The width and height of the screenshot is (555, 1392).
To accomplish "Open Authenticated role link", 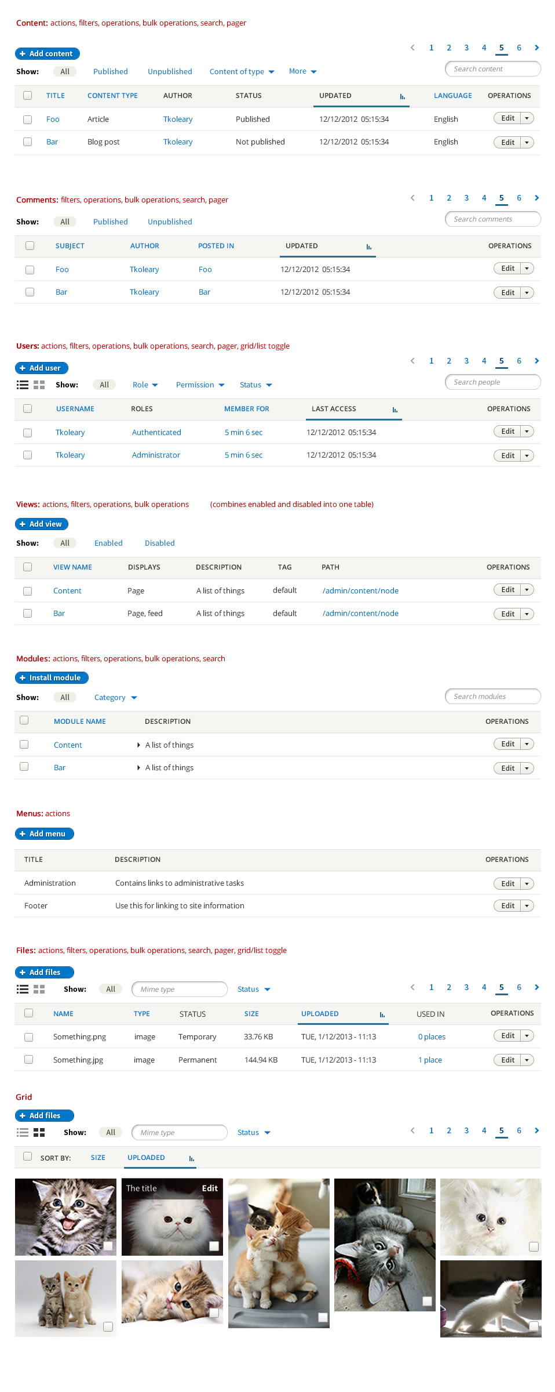I will (x=156, y=432).
